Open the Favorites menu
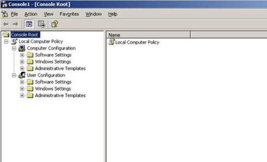This screenshot has height=162, width=267. point(69,14)
